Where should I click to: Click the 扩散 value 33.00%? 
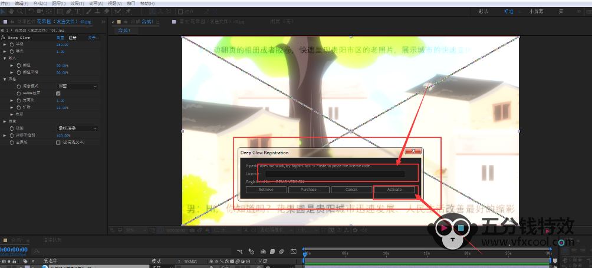click(x=63, y=107)
